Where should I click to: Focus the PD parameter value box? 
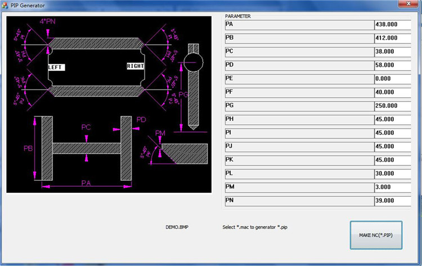click(x=392, y=65)
